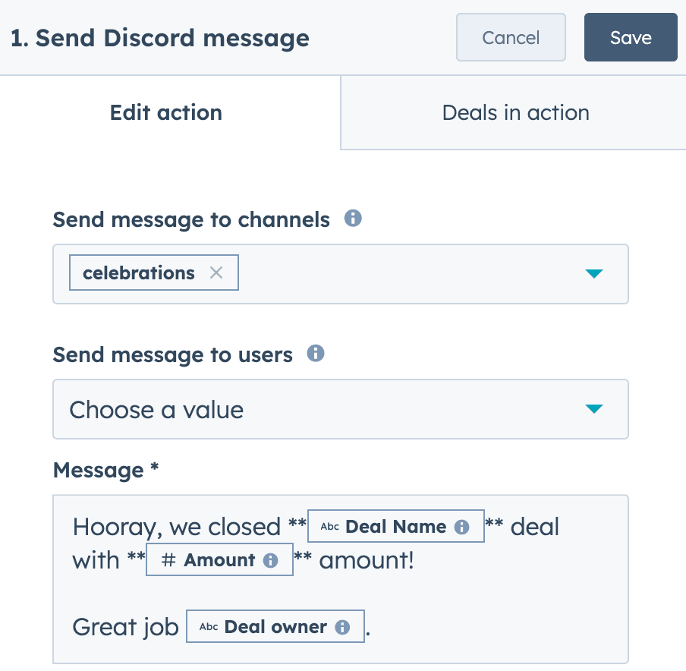Click the Abc icon on the Deal owner token

click(207, 626)
